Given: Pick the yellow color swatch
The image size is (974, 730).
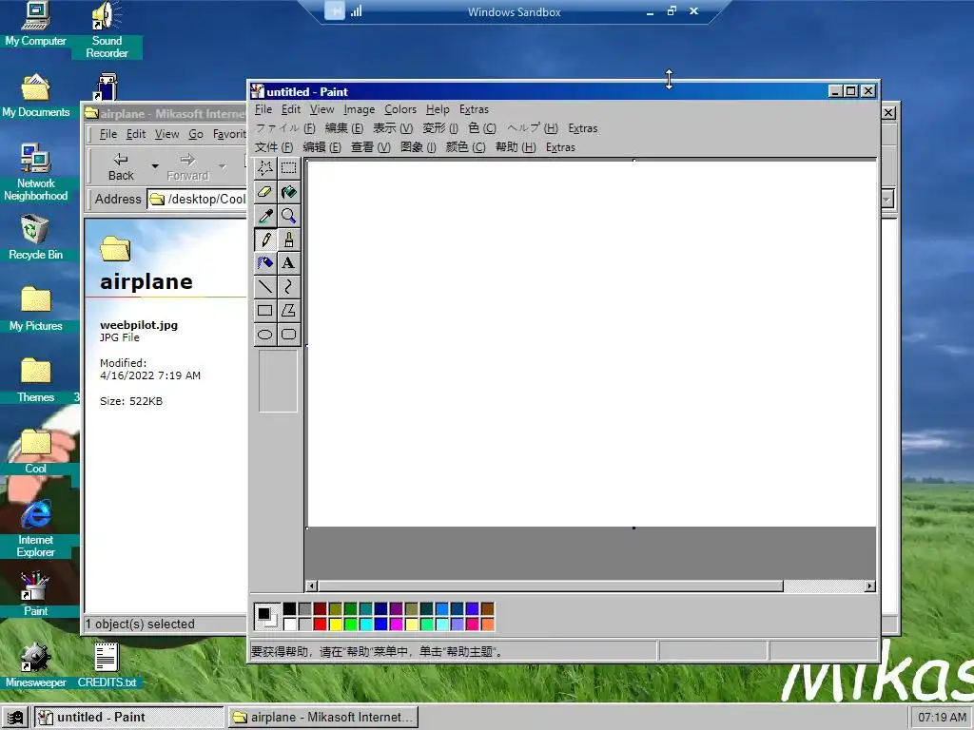Looking at the screenshot, I should pos(335,624).
